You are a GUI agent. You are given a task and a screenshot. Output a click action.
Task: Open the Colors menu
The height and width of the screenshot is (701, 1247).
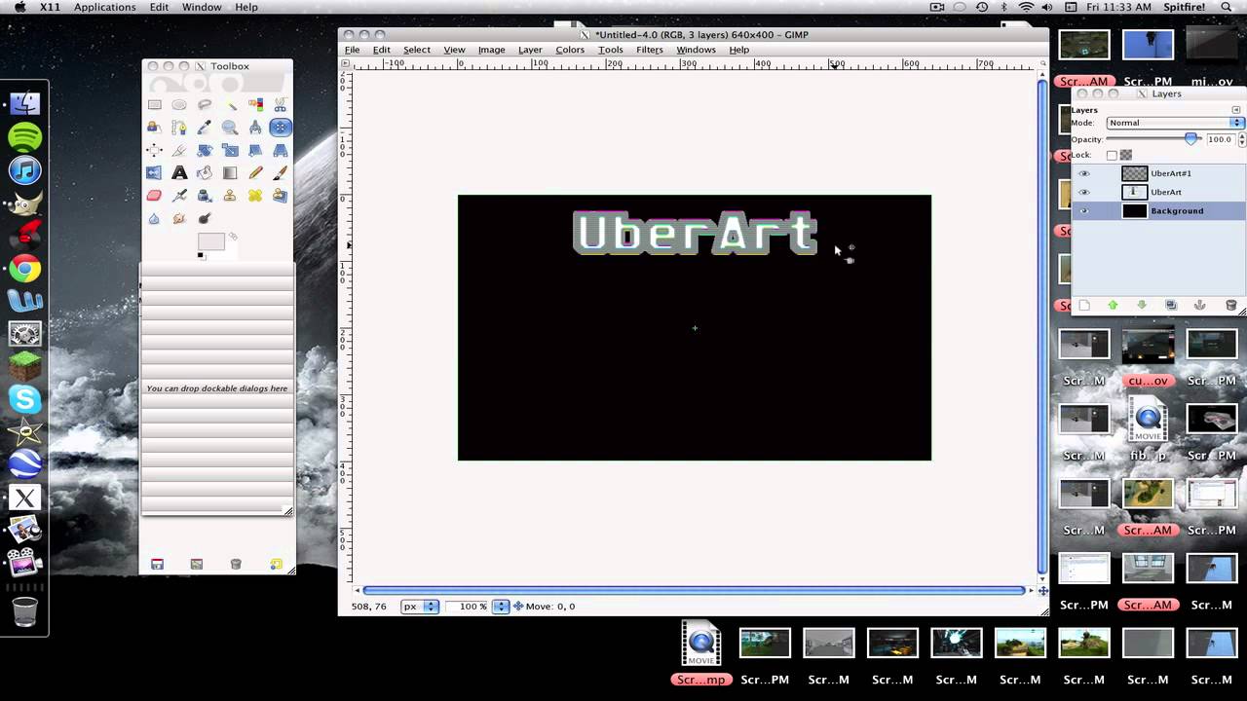(570, 50)
